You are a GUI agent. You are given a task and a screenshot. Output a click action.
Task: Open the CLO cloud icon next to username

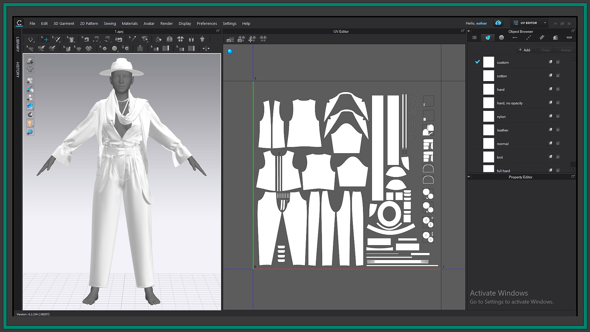498,23
